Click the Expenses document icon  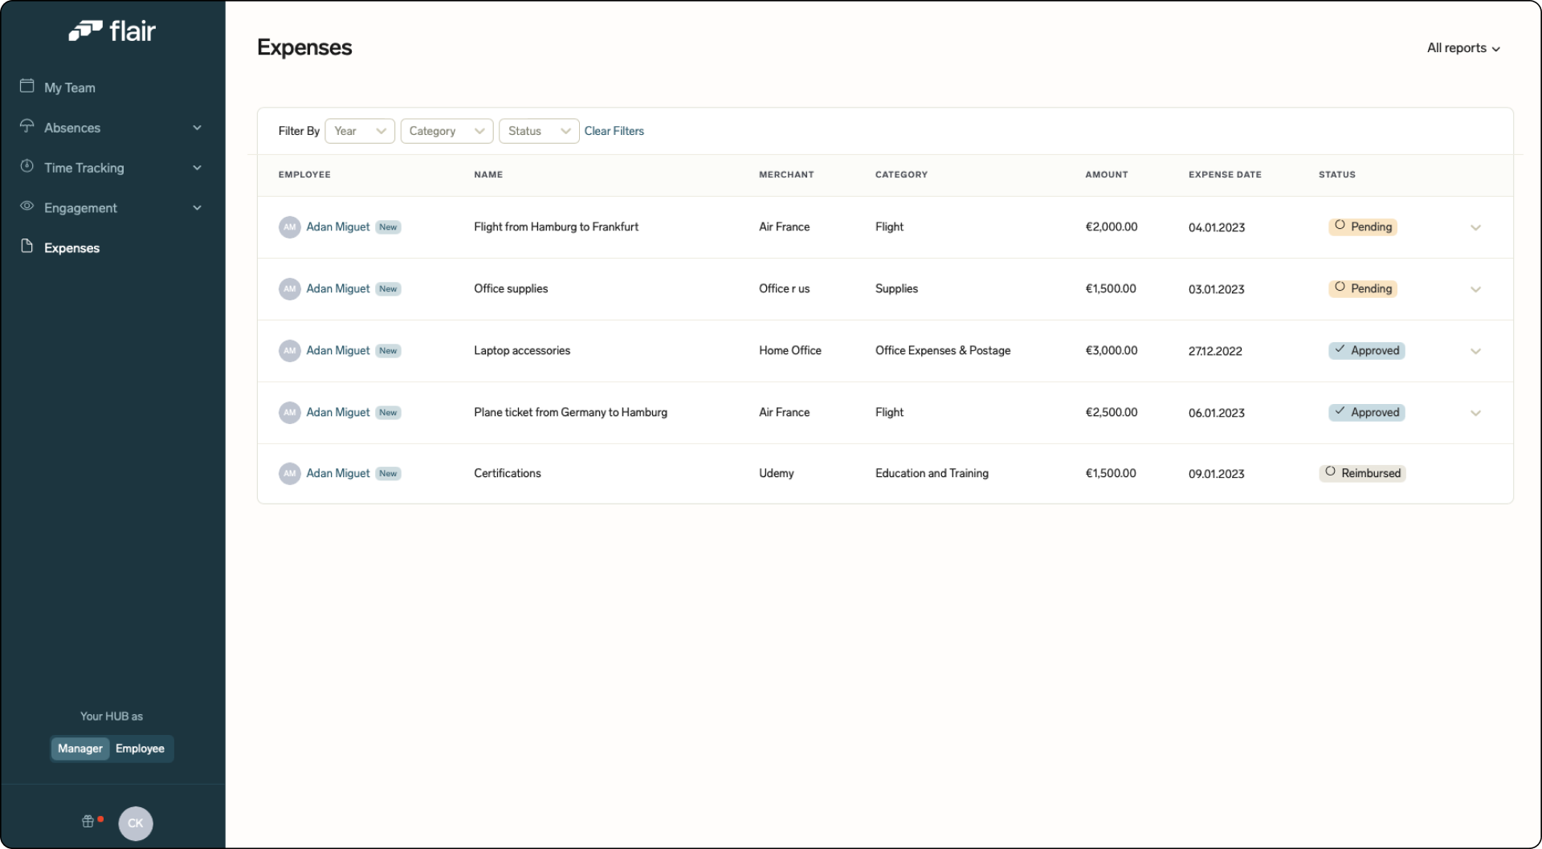pos(27,247)
